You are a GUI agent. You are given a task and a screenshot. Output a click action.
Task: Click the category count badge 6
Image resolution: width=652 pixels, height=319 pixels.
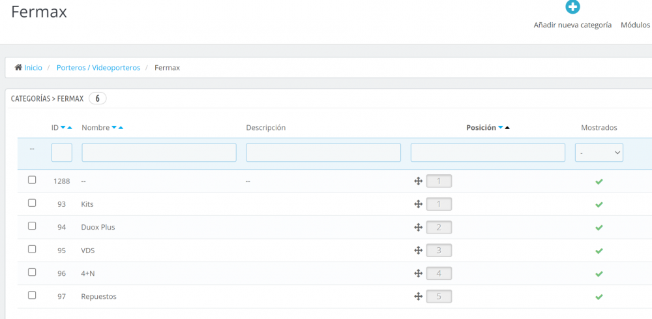point(98,99)
